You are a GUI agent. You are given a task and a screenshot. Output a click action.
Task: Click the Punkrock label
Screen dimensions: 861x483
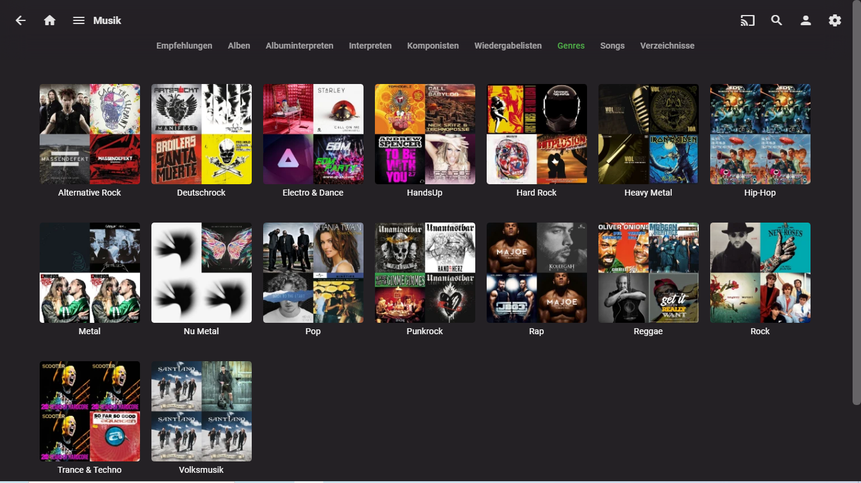click(425, 331)
